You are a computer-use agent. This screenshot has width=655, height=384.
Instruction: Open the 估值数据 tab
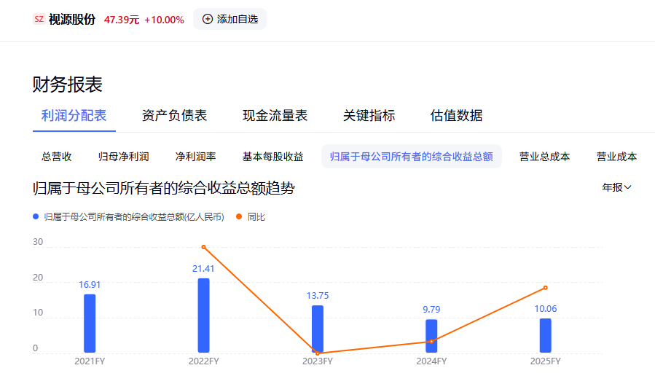[456, 115]
